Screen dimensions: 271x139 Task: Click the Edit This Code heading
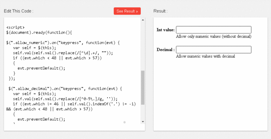[x=19, y=11]
